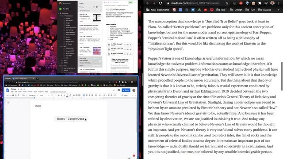This screenshot has height=159, width=283.
Task: Click the Print icon in Google Docs toolbar
Action: [x=13, y=95]
